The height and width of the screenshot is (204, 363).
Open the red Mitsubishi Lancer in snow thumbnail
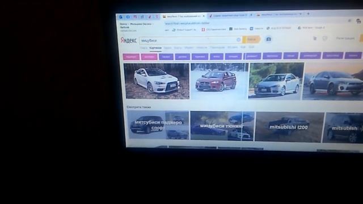coord(220,81)
